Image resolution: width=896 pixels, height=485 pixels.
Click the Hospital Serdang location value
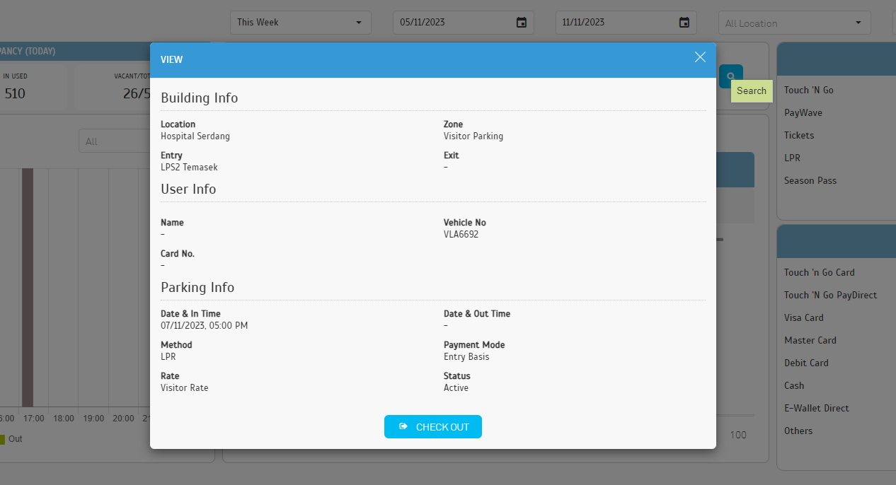(195, 136)
